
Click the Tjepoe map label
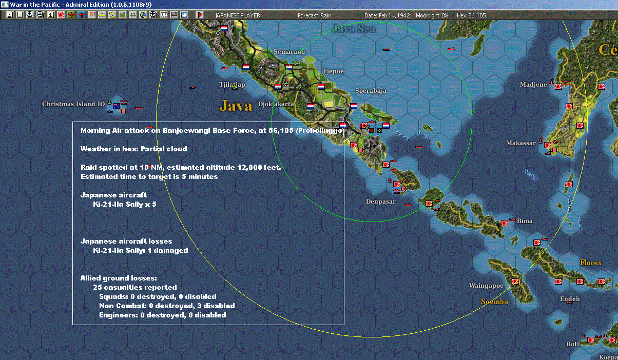point(333,71)
